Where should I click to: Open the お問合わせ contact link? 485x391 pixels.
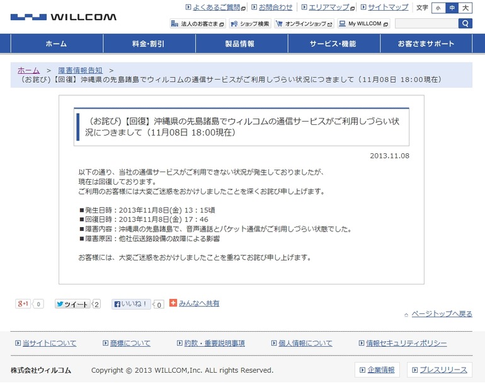[275, 7]
